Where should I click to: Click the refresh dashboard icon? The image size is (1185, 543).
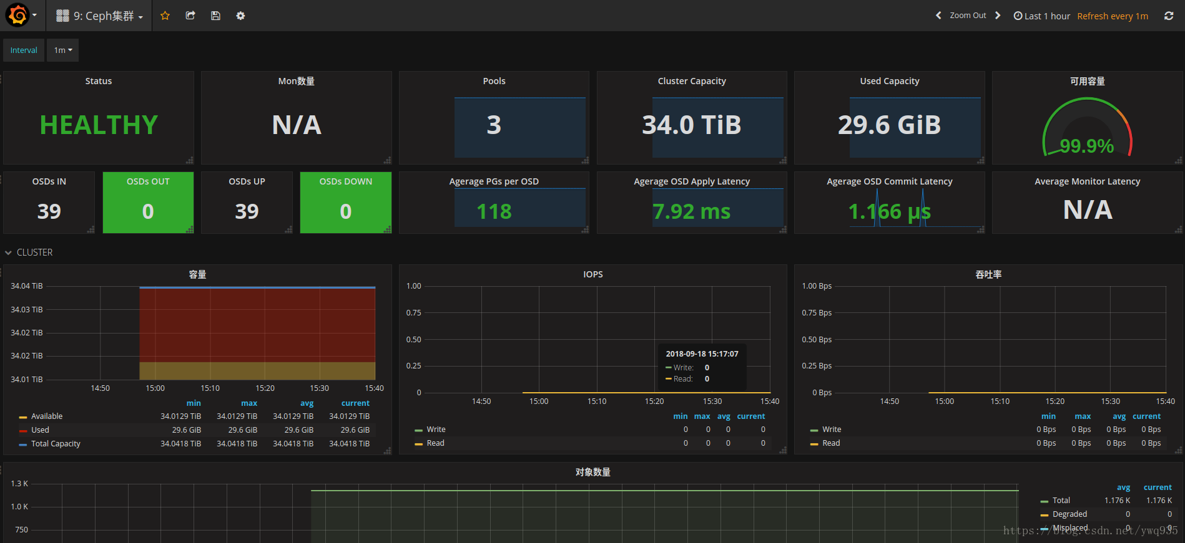pyautogui.click(x=1169, y=16)
